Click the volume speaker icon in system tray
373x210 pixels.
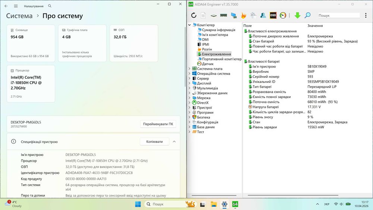click(x=341, y=204)
